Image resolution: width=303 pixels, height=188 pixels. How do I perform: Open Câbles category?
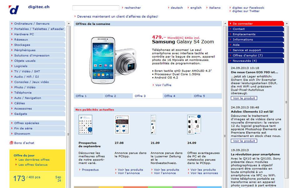click(x=37, y=103)
